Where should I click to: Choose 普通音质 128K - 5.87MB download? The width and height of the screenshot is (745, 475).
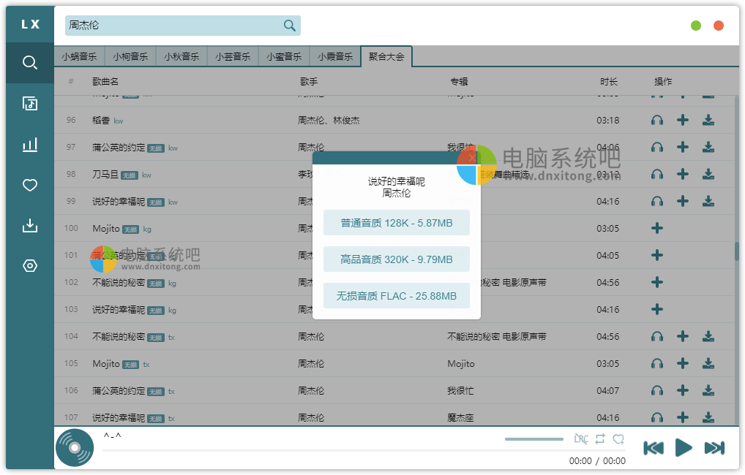coord(396,223)
